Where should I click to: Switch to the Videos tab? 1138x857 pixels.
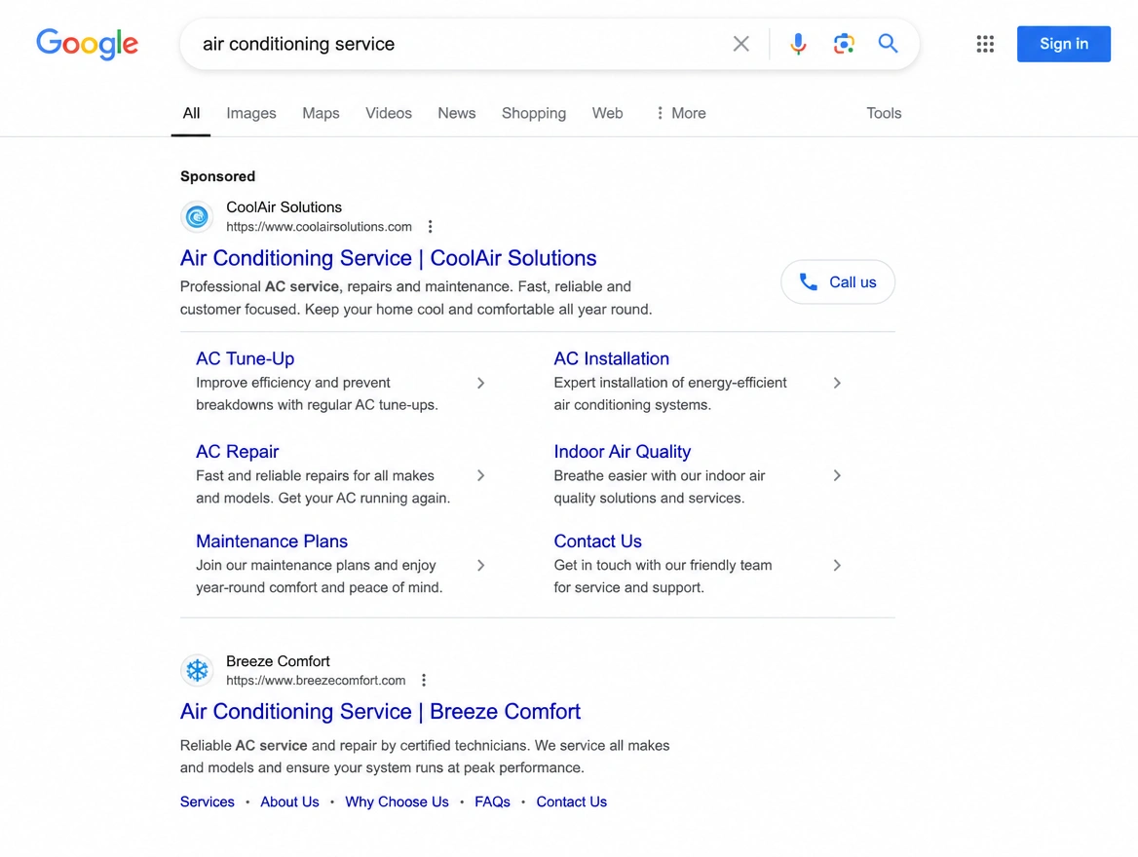[389, 113]
